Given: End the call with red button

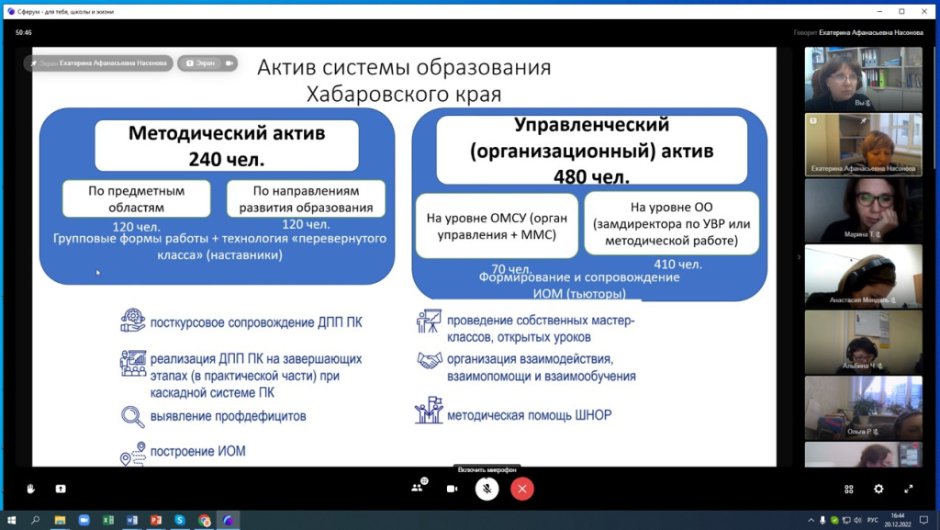Looking at the screenshot, I should click(521, 489).
